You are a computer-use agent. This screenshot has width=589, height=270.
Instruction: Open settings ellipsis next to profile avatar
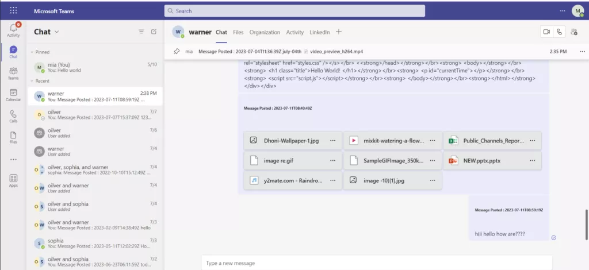coord(563,11)
